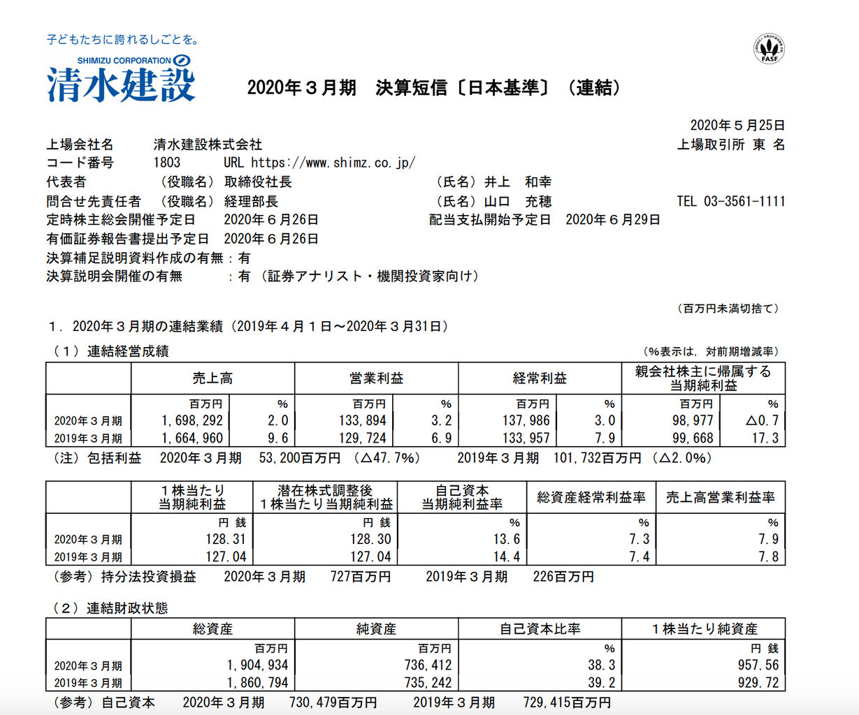Click the code number 1803
The height and width of the screenshot is (715, 859).
[x=167, y=163]
